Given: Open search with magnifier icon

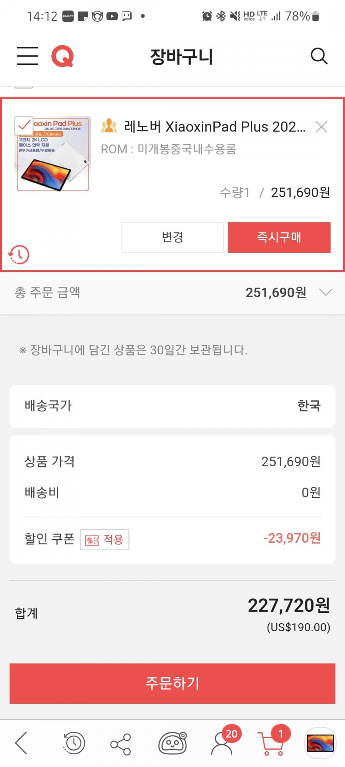Looking at the screenshot, I should [x=319, y=56].
